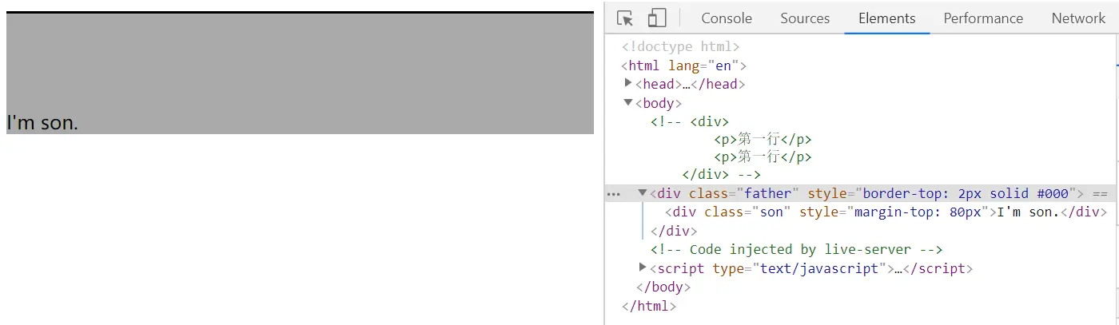Select the closing body tag line
Viewport: 1119px width, 325px height.
point(663,287)
